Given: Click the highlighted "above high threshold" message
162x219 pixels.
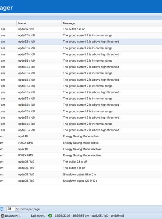Looking at the screenshot, I should (x=91, y=42).
